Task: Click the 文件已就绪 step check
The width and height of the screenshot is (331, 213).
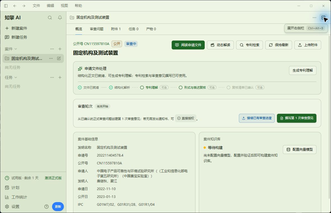Action: pyautogui.click(x=80, y=87)
